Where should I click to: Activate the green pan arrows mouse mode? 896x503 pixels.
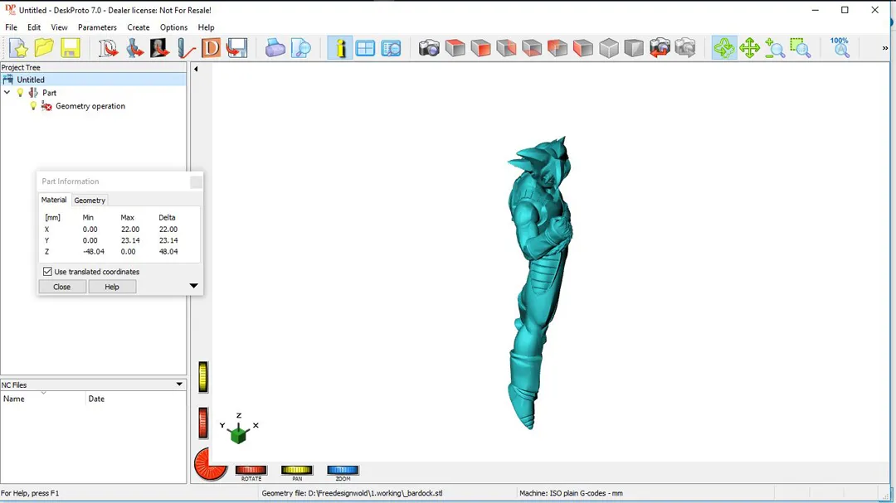click(750, 48)
